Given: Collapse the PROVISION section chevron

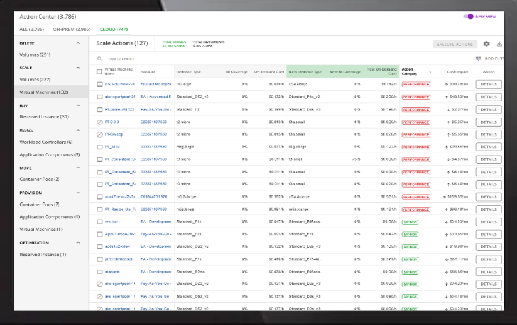Looking at the screenshot, I should pyautogui.click(x=78, y=193).
